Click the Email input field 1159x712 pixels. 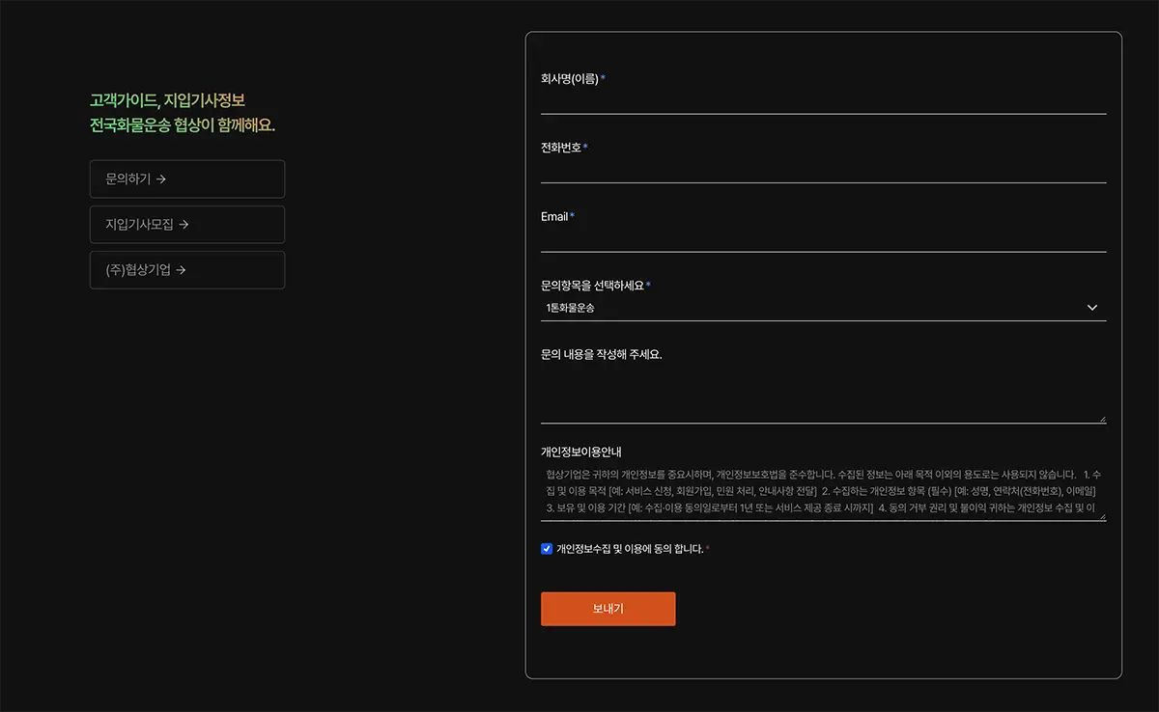coord(823,239)
